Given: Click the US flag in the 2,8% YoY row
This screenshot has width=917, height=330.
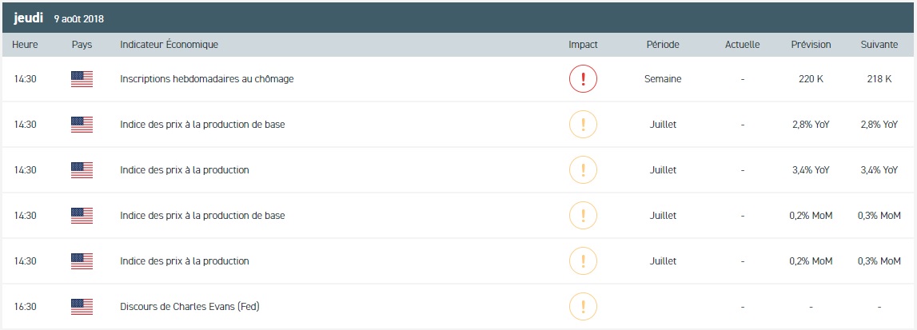Looking at the screenshot, I should click(x=82, y=125).
